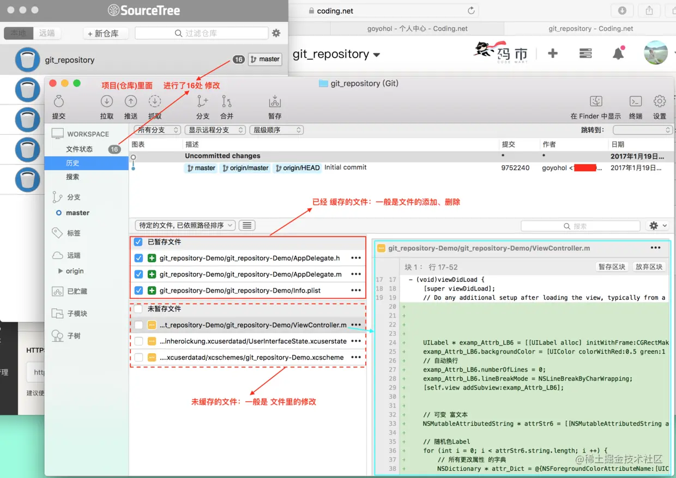Viewport: 676px width, 478px height.
Task: Open the 终端 terminal toolbar icon
Action: coord(636,101)
